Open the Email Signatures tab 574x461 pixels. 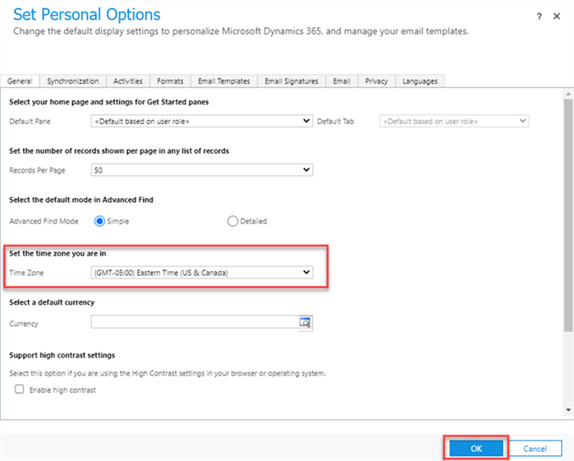292,81
